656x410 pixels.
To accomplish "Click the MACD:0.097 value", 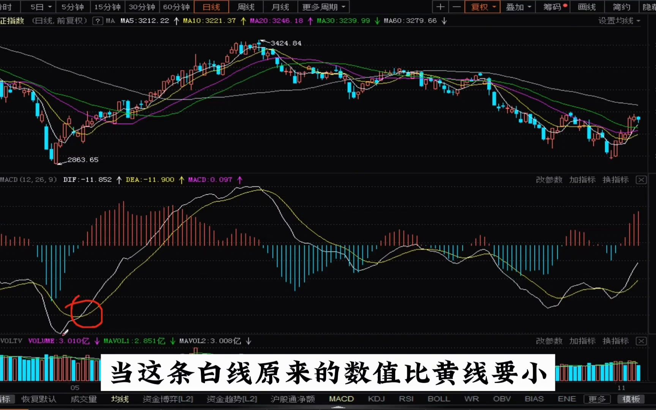I will pos(210,180).
